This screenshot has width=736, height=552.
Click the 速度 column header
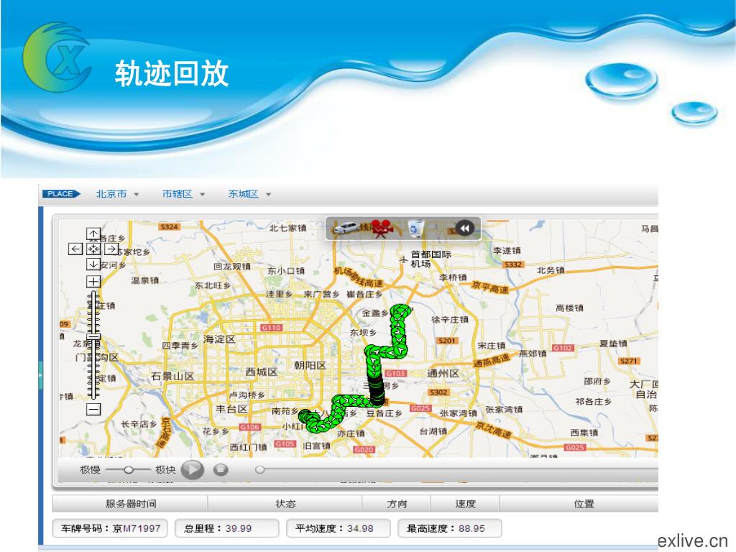(x=465, y=504)
